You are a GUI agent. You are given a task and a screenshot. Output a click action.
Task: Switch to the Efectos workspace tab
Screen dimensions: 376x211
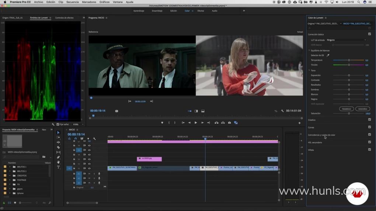(x=201, y=11)
